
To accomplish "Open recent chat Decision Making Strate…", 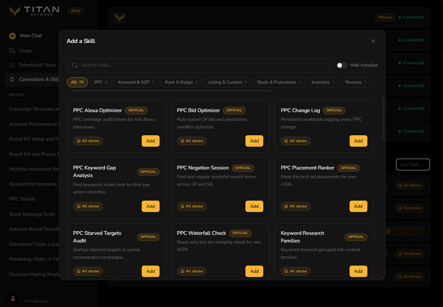I will point(34,274).
